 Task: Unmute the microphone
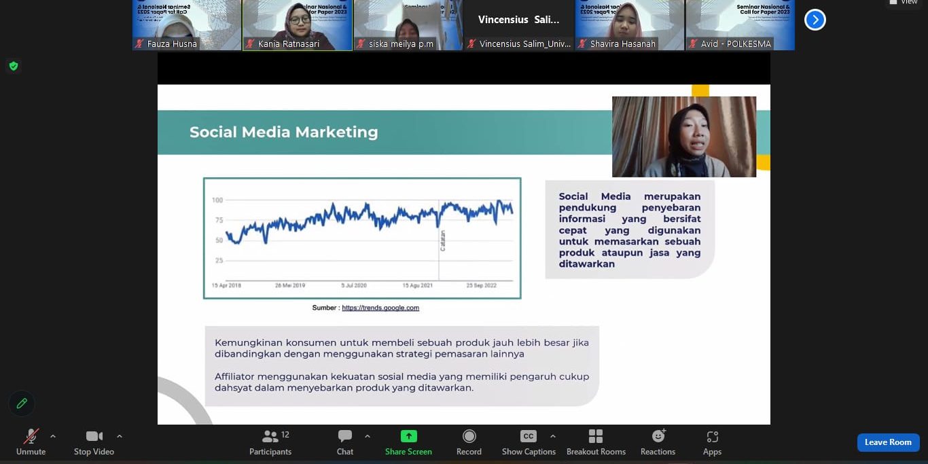(x=31, y=442)
